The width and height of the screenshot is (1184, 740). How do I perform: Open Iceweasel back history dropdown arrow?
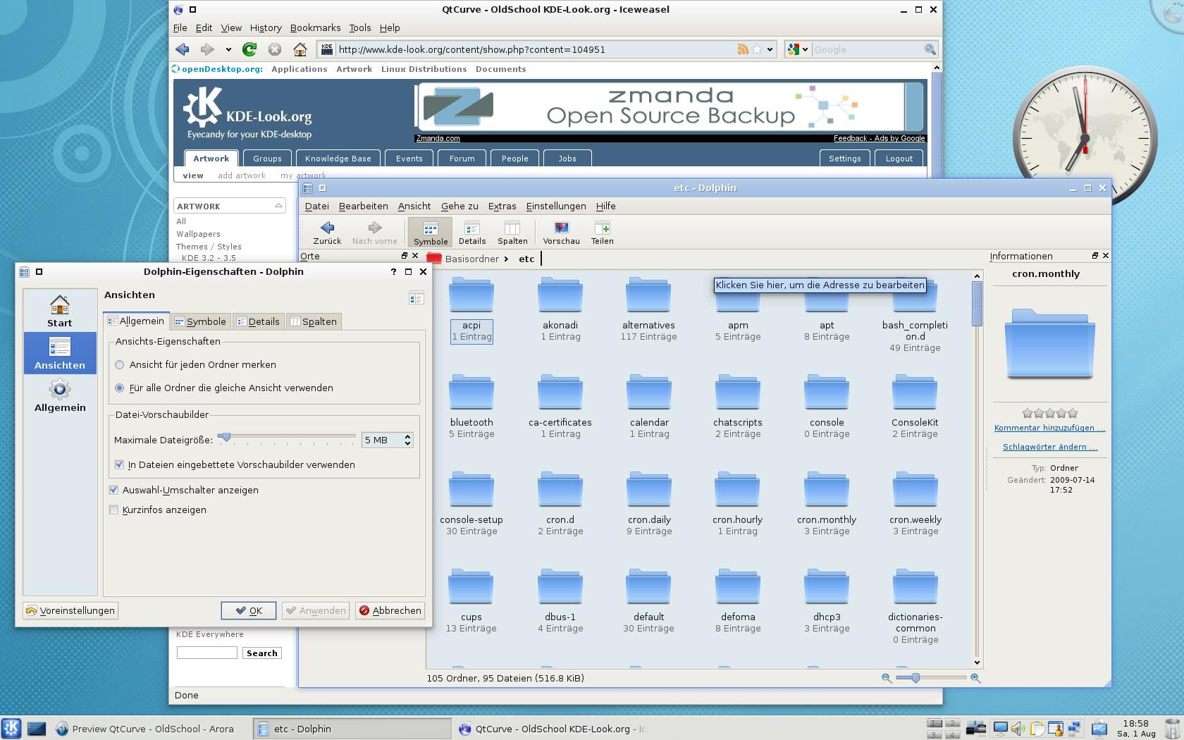pos(228,49)
